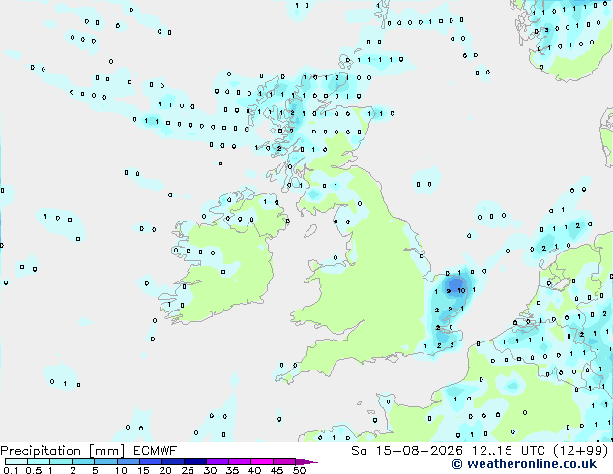The width and height of the screenshot is (613, 474).
Task: Click the '12..15 UTC' time text
Action: tap(509, 451)
